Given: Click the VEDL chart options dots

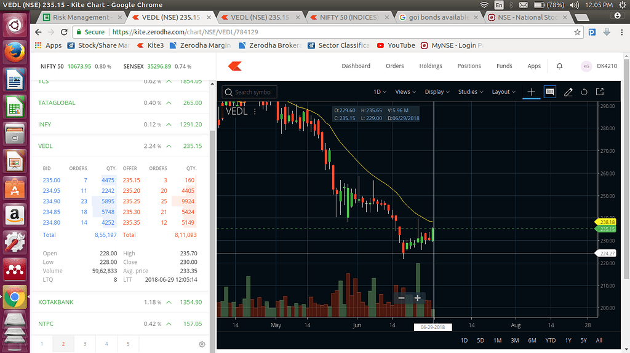Looking at the screenshot, I should tap(254, 112).
